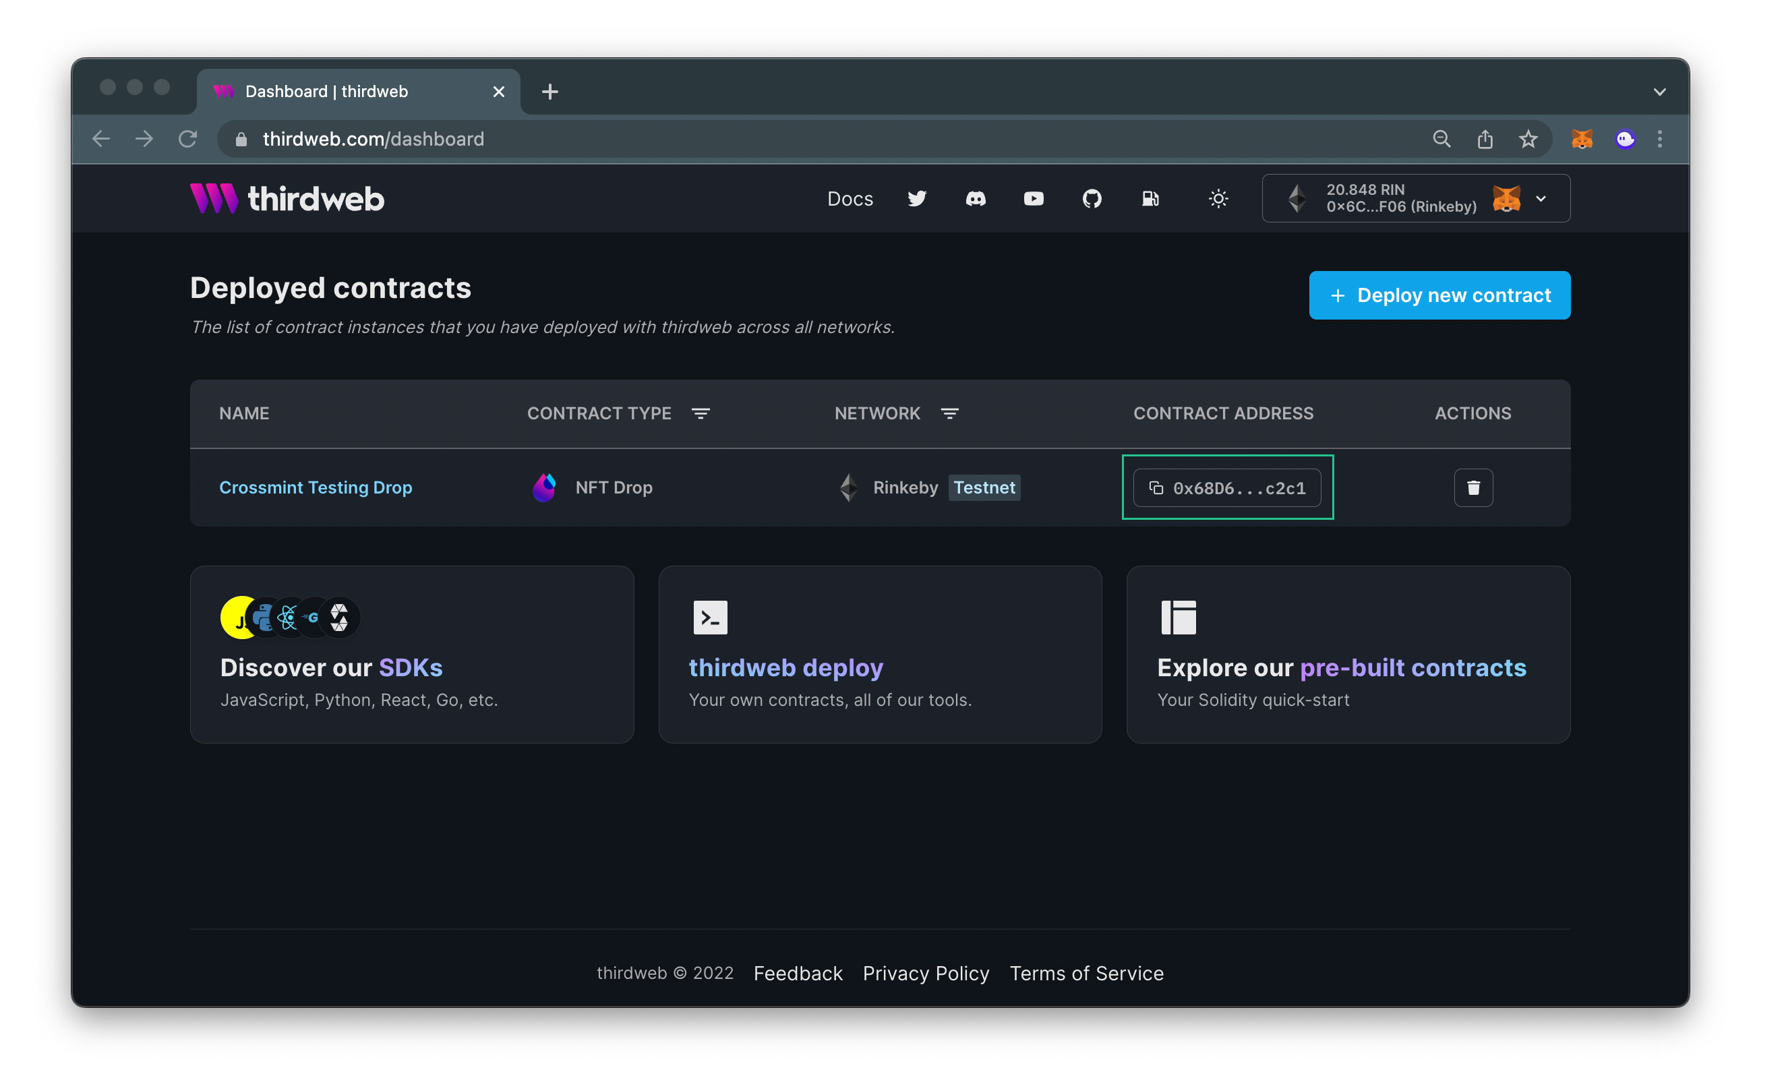This screenshot has width=1784, height=1076.
Task: Open Docs in navigation bar
Action: (x=850, y=198)
